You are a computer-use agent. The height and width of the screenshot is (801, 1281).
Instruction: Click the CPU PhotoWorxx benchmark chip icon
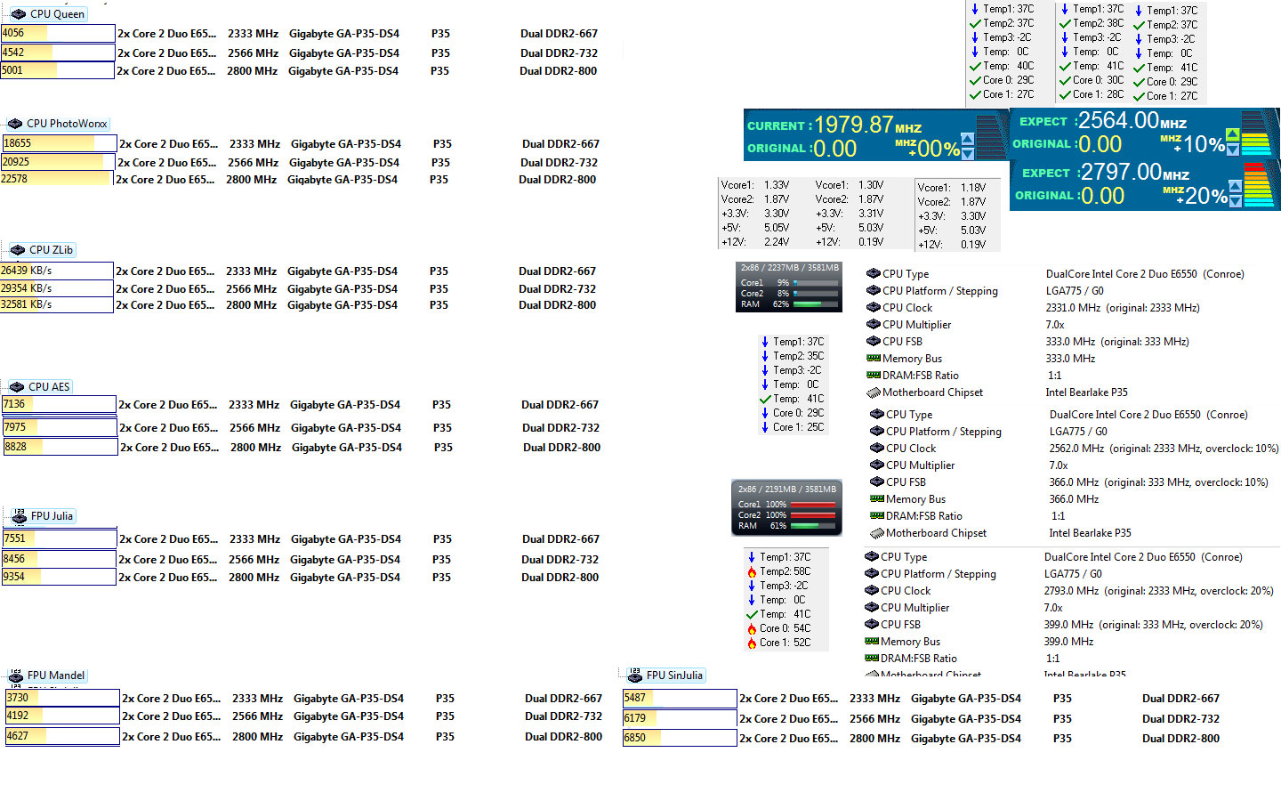(14, 124)
